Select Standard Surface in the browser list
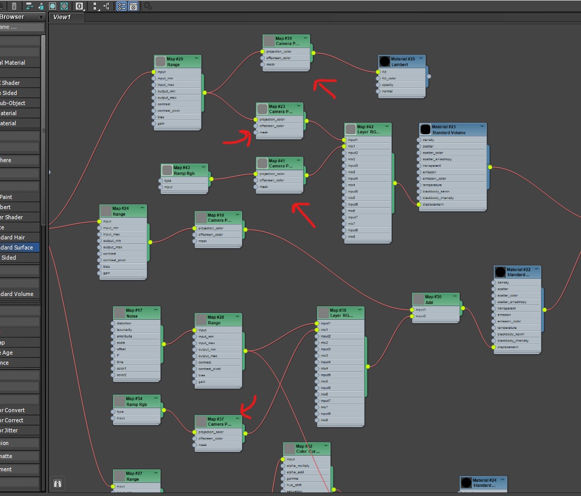The width and height of the screenshot is (581, 496). pos(18,247)
